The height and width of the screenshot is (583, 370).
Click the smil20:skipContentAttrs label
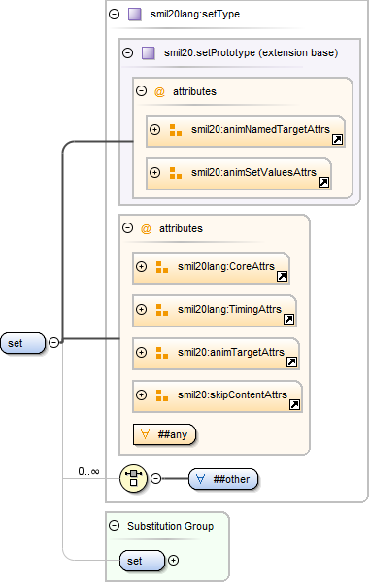pyautogui.click(x=232, y=394)
